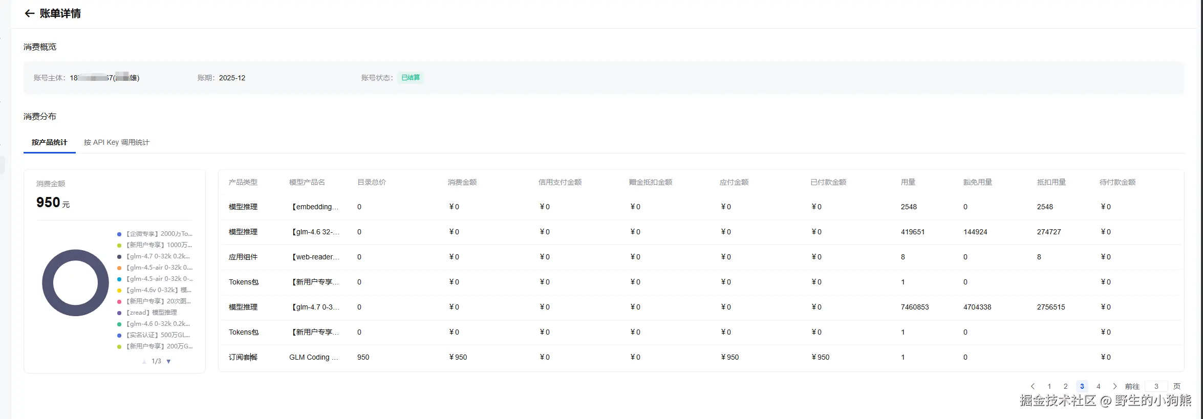Open 按 API Key 调用统计 tab

pos(117,142)
